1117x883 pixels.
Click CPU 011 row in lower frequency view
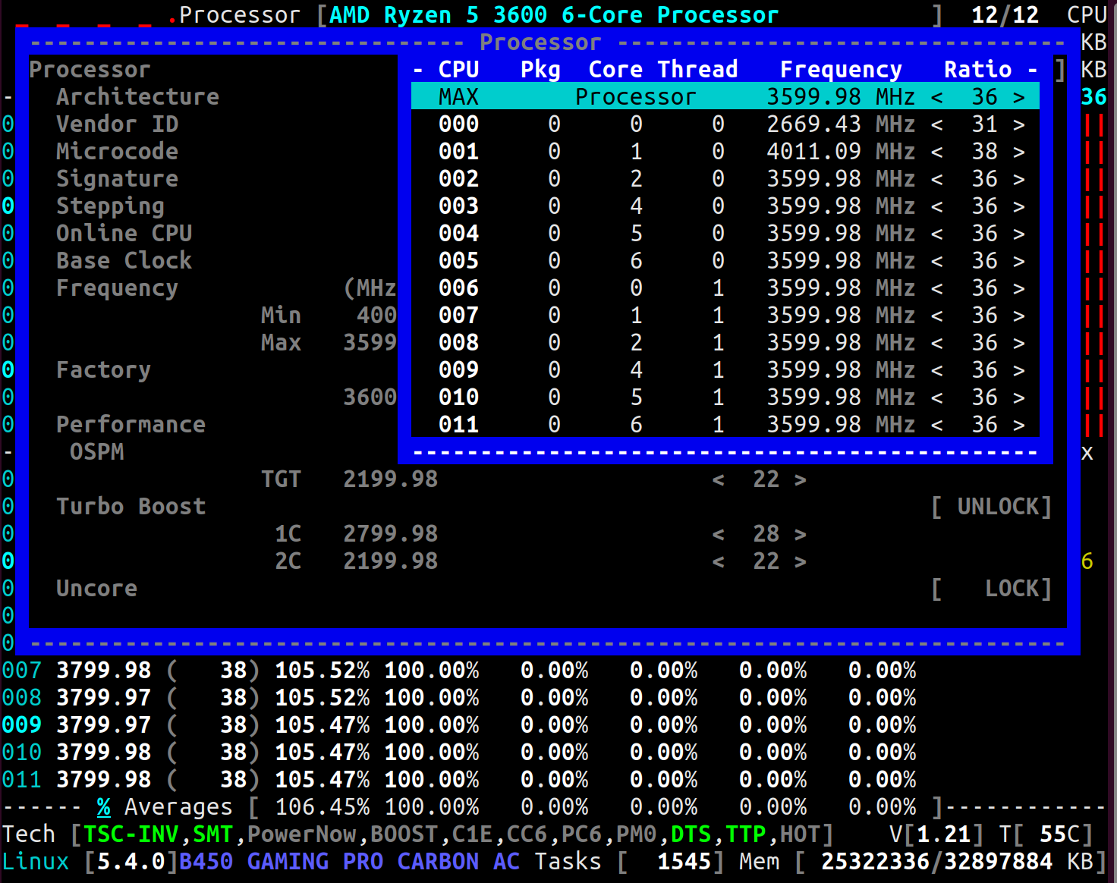(x=459, y=780)
